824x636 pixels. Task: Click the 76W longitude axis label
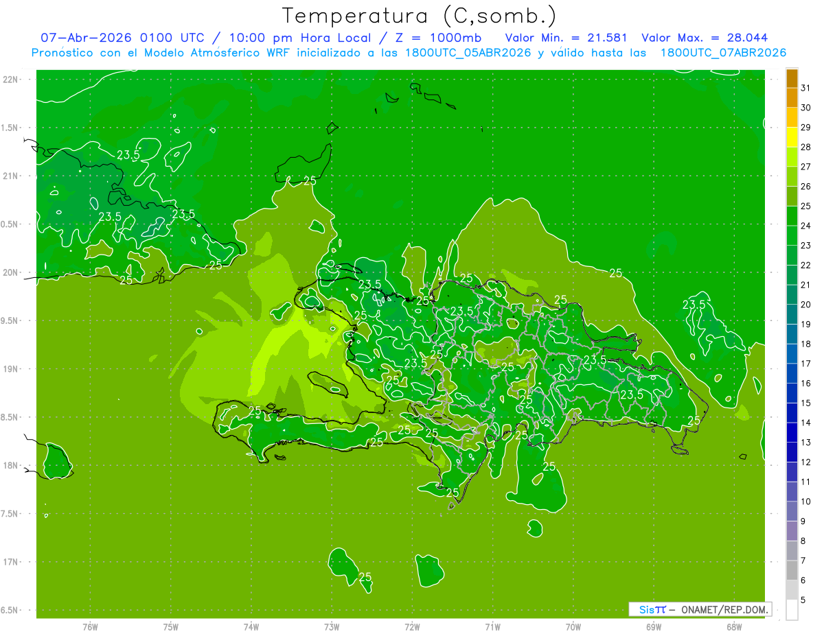90,626
